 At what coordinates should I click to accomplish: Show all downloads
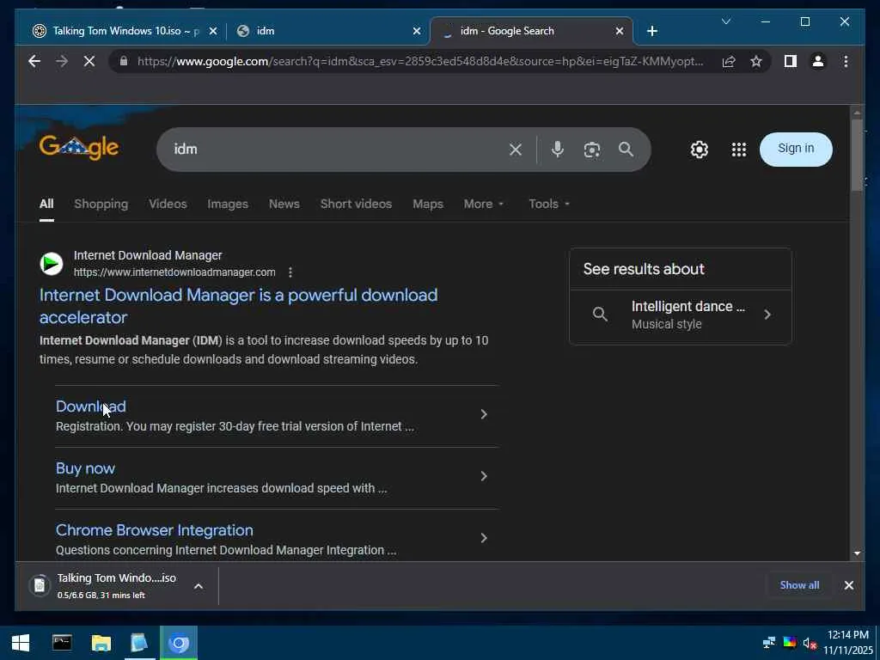799,585
